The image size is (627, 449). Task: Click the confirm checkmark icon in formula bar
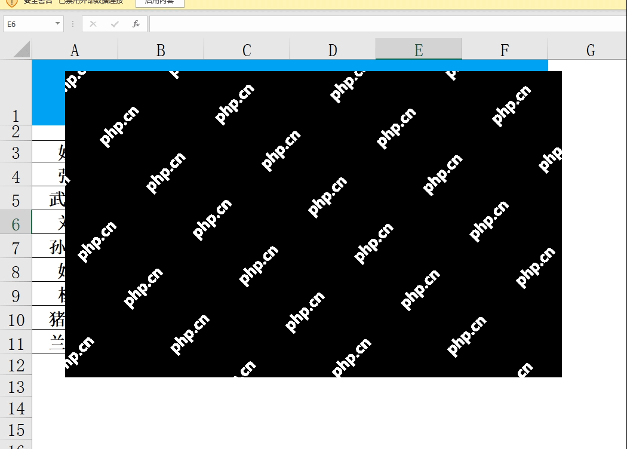115,24
